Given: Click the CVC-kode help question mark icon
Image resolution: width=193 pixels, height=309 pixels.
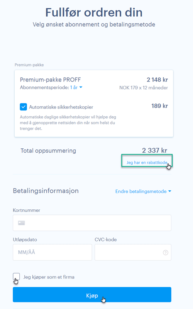Looking at the screenshot, I should point(166,253).
